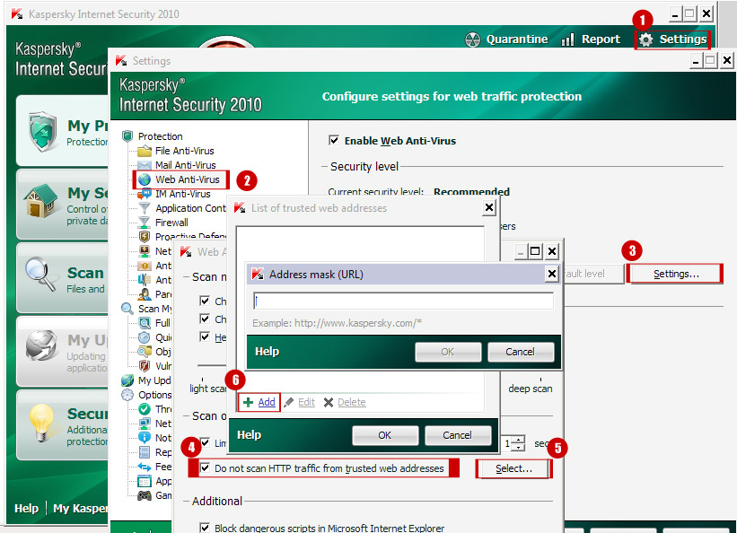Select Web Anti-Virus in settings tree
The width and height of the screenshot is (737, 533).
click(x=188, y=179)
